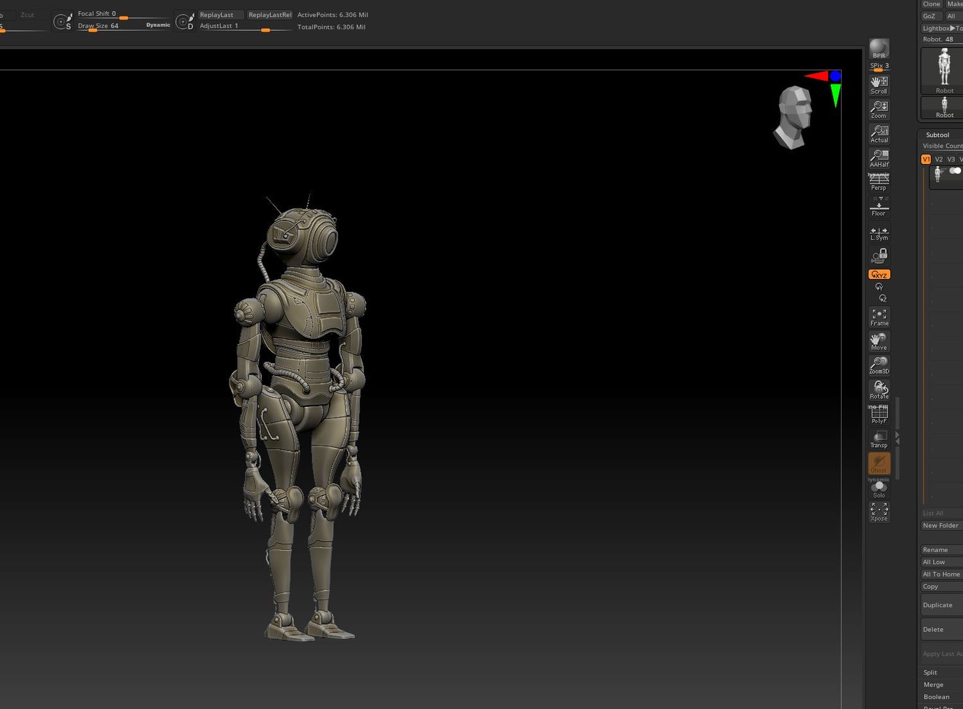Collapse the Subtool palette section
The width and height of the screenshot is (963, 709).
[x=937, y=135]
